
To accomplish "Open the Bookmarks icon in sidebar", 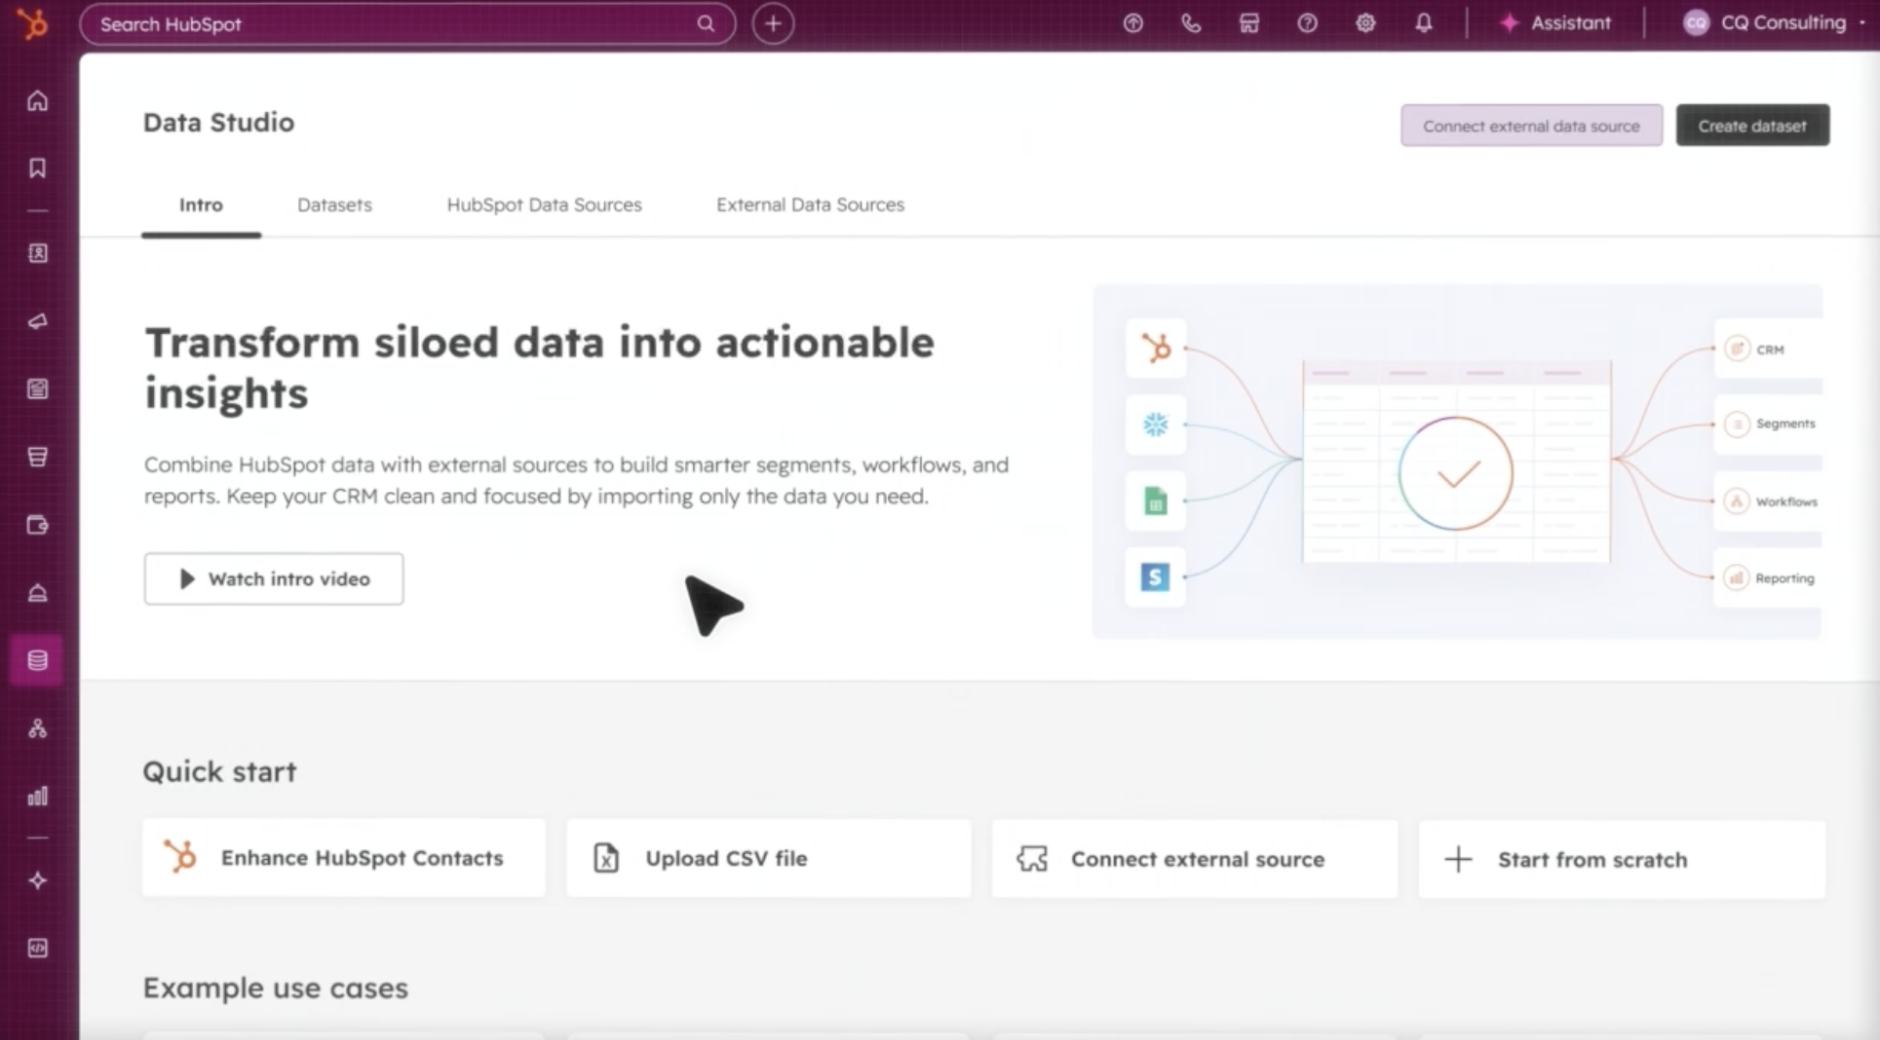I will tap(37, 168).
